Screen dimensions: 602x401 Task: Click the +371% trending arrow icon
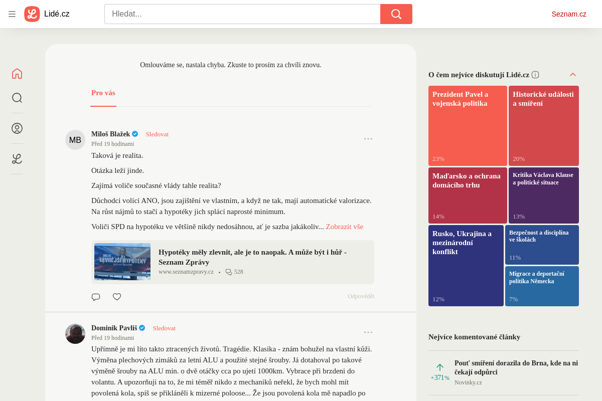pos(440,367)
